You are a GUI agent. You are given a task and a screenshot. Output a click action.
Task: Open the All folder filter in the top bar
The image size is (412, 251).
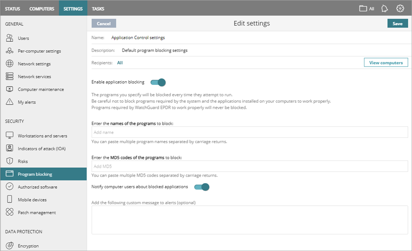coord(366,8)
